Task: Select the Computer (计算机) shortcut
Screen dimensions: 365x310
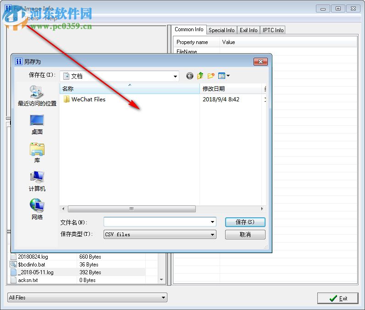Action: pyautogui.click(x=37, y=181)
